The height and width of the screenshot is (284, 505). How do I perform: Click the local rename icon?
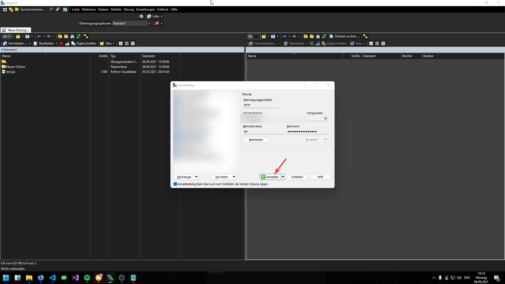coord(67,43)
